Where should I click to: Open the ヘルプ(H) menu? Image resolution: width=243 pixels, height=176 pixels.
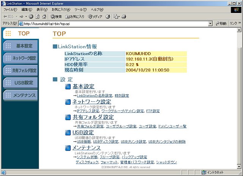97,10
